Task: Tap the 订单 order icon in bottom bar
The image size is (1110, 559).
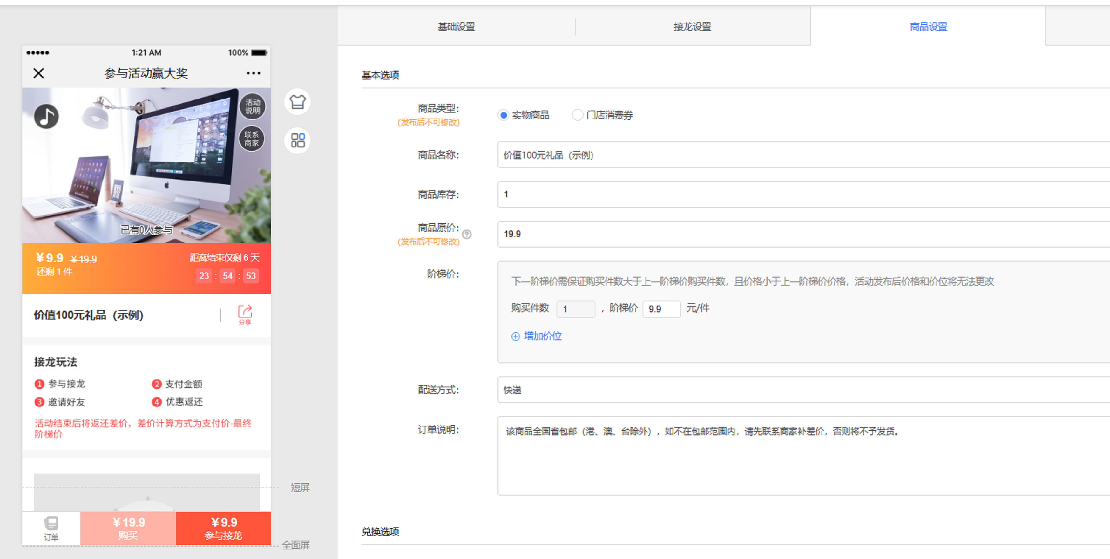Action: (51, 528)
